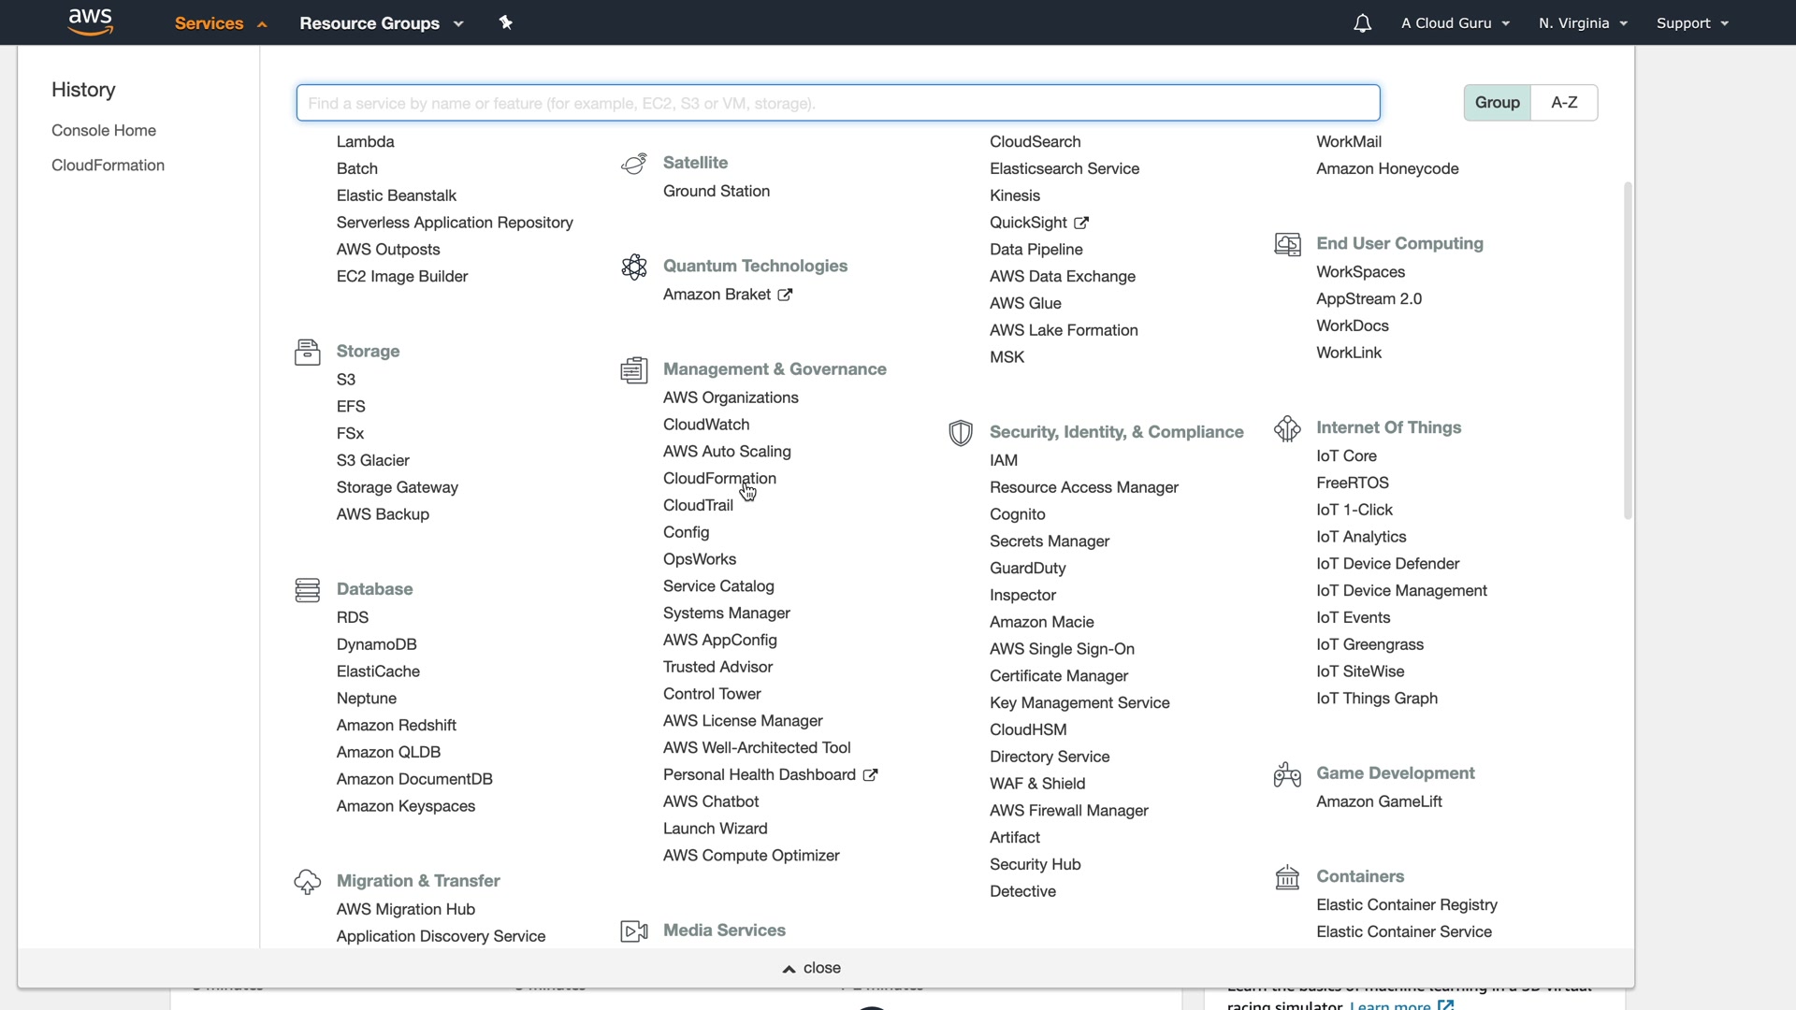Click the Storage category icon
Viewport: 1796px width, 1010px height.
coord(307,352)
